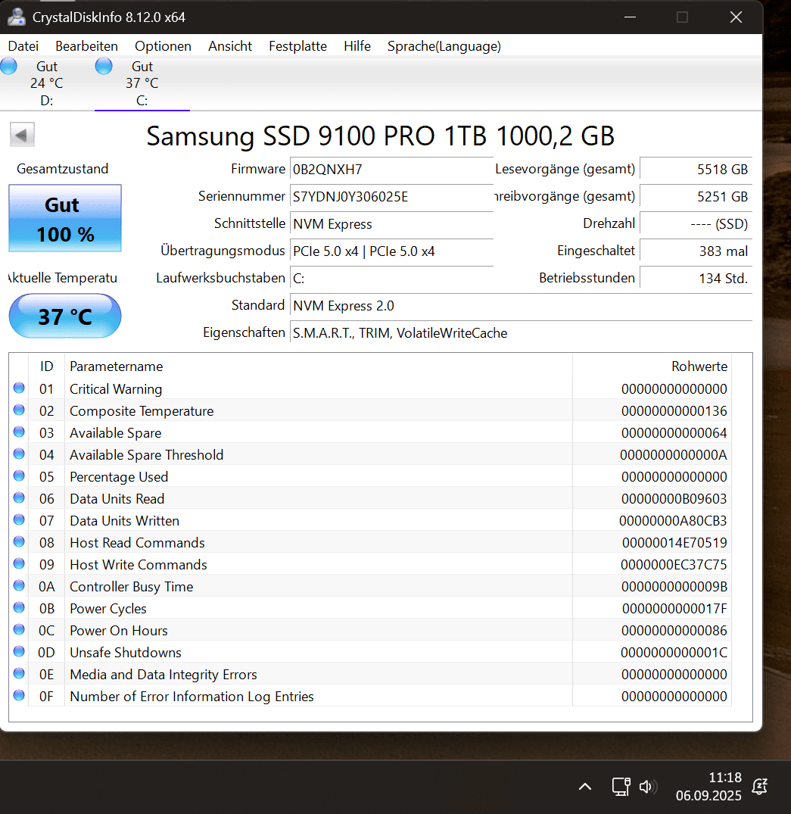Go to previous disk arrow button
This screenshot has width=791, height=814.
click(22, 135)
